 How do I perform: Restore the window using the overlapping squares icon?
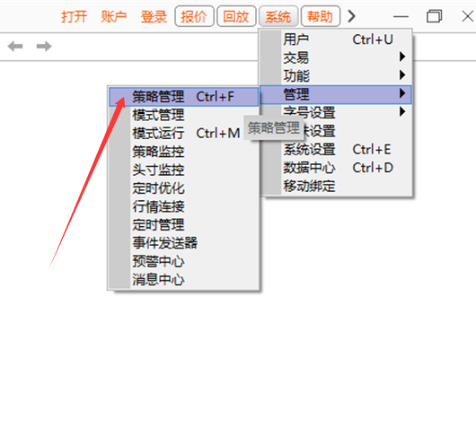coord(434,16)
